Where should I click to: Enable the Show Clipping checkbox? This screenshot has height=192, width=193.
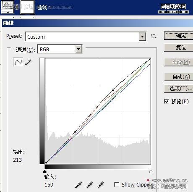[117, 184]
